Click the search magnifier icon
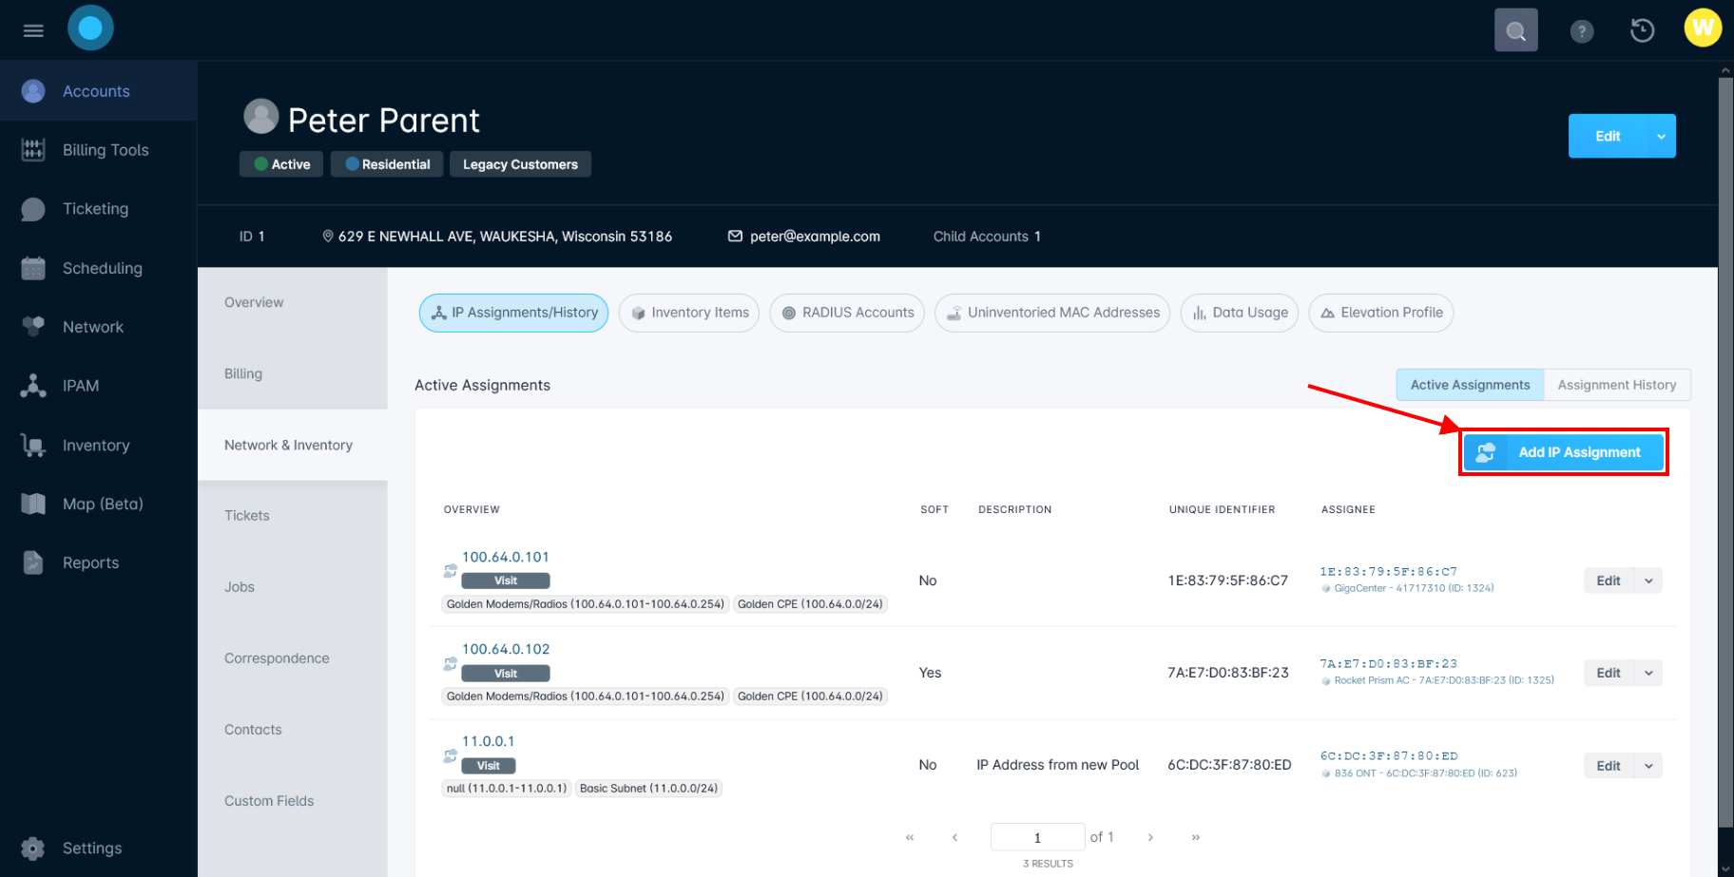 [x=1515, y=29]
